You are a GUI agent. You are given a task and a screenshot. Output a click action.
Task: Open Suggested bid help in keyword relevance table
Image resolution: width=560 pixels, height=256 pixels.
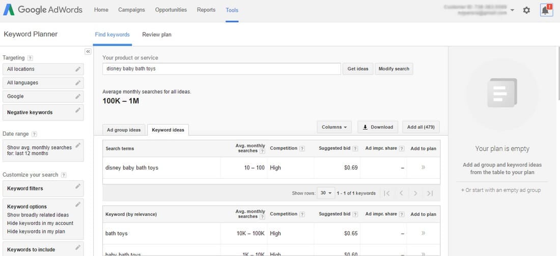(x=355, y=214)
